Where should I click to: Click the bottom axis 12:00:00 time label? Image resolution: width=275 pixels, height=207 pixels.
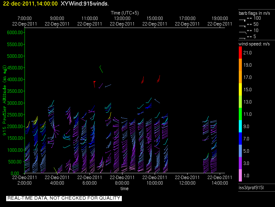[187, 183]
